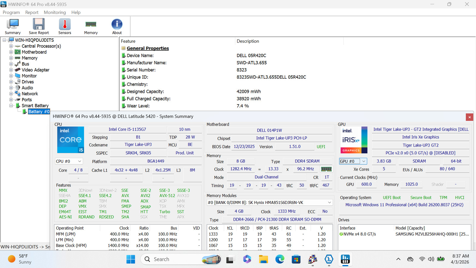Click the Central Processor(s) tree icon

(x=18, y=46)
